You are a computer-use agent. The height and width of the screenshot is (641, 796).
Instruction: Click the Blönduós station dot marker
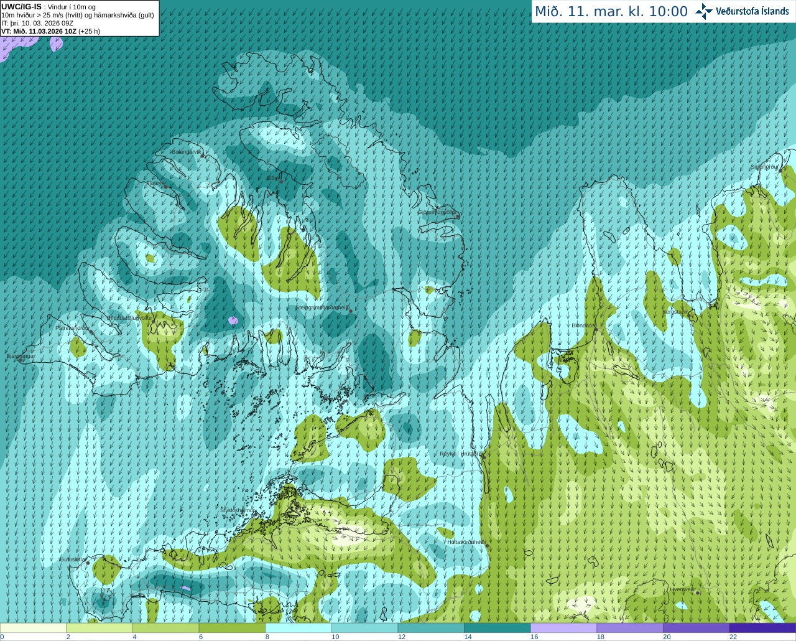(596, 330)
